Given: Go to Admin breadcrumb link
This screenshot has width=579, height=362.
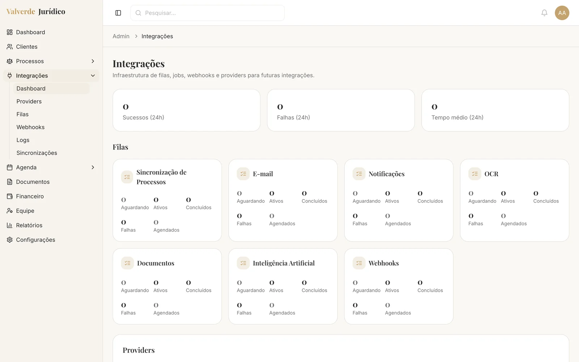Looking at the screenshot, I should (121, 36).
